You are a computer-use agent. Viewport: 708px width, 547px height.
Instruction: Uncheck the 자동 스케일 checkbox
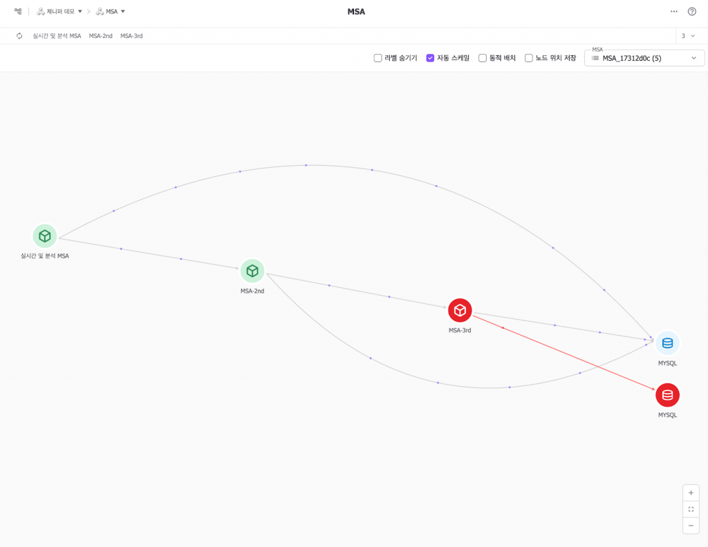[430, 58]
